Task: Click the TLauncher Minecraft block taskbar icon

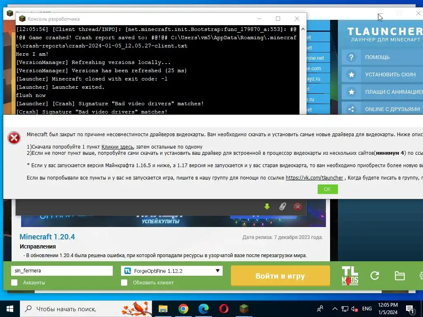Action: click(244, 309)
